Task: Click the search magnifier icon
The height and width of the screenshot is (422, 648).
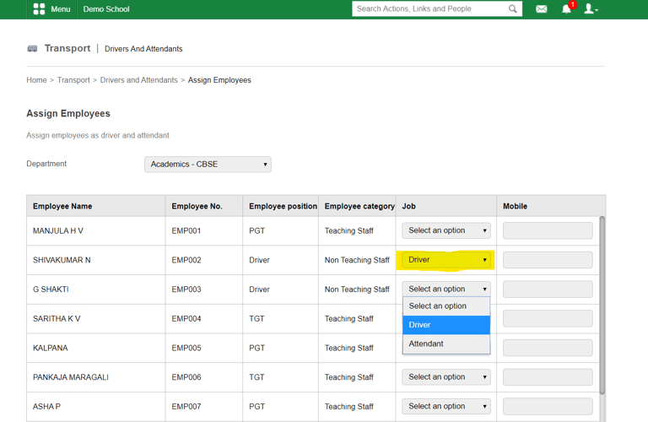Action: pos(512,9)
